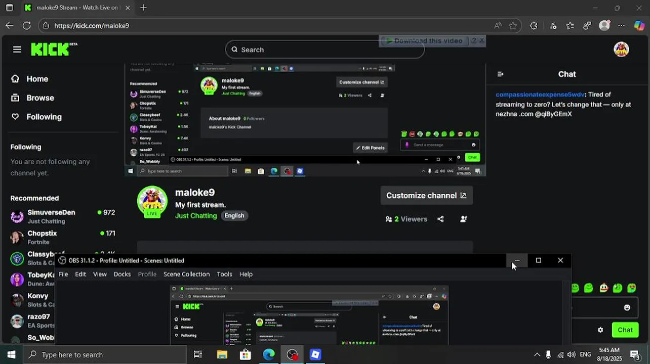Open Edge favorites list icon
The image size is (650, 364).
pyautogui.click(x=571, y=25)
